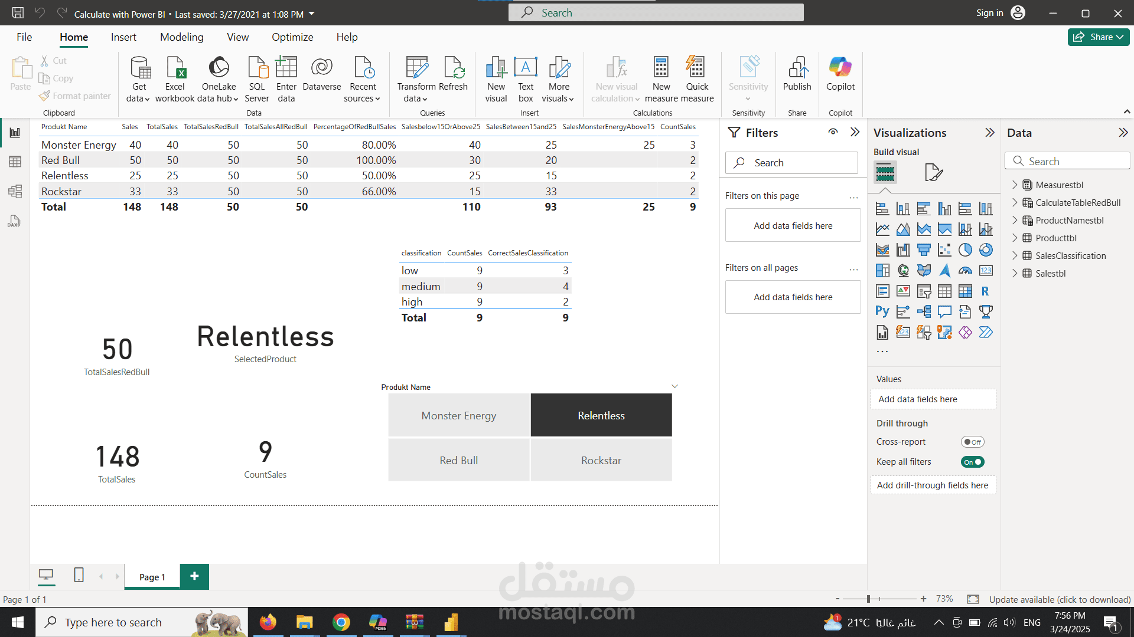Toggle Keep all filters switch
This screenshot has width=1134, height=637.
point(972,462)
